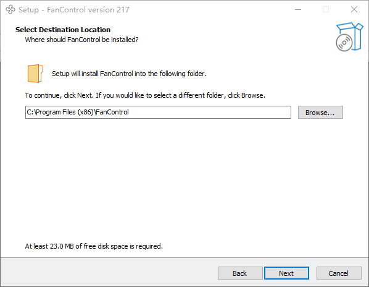Click 'Where should FanControl be installed?' text

pos(81,40)
